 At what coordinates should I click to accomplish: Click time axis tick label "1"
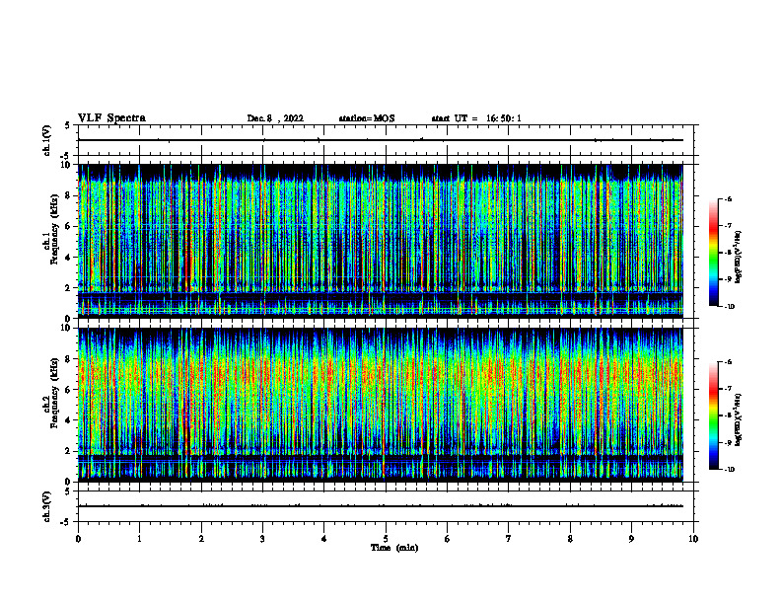139,539
